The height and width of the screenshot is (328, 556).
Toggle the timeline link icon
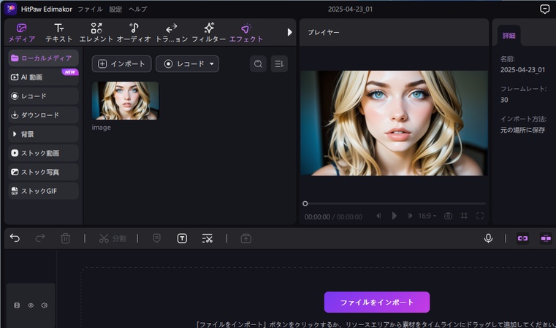(522, 238)
